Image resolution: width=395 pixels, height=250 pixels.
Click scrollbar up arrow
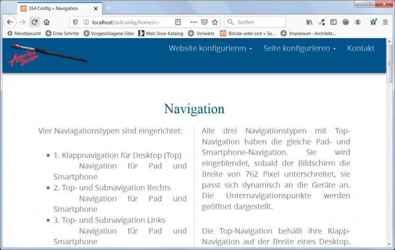pos(390,41)
